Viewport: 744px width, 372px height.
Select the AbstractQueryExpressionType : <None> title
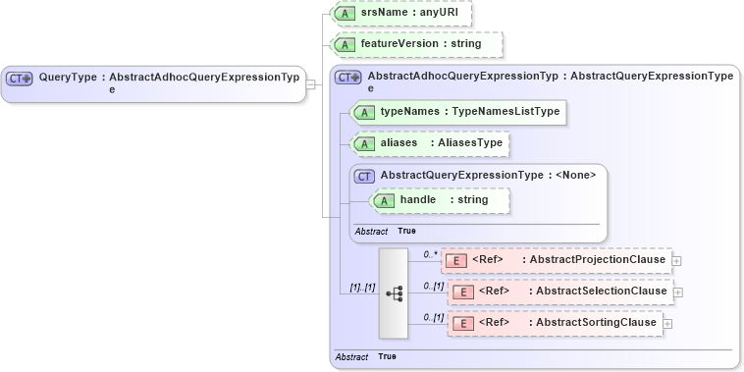tap(488, 175)
